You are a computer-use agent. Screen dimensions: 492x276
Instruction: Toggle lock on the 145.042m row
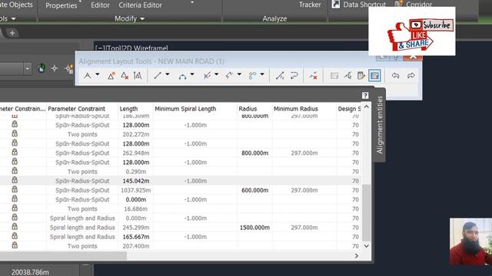pos(15,180)
